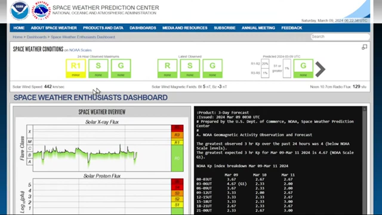
Task: Select the Predicted G none box
Action: click(303, 69)
